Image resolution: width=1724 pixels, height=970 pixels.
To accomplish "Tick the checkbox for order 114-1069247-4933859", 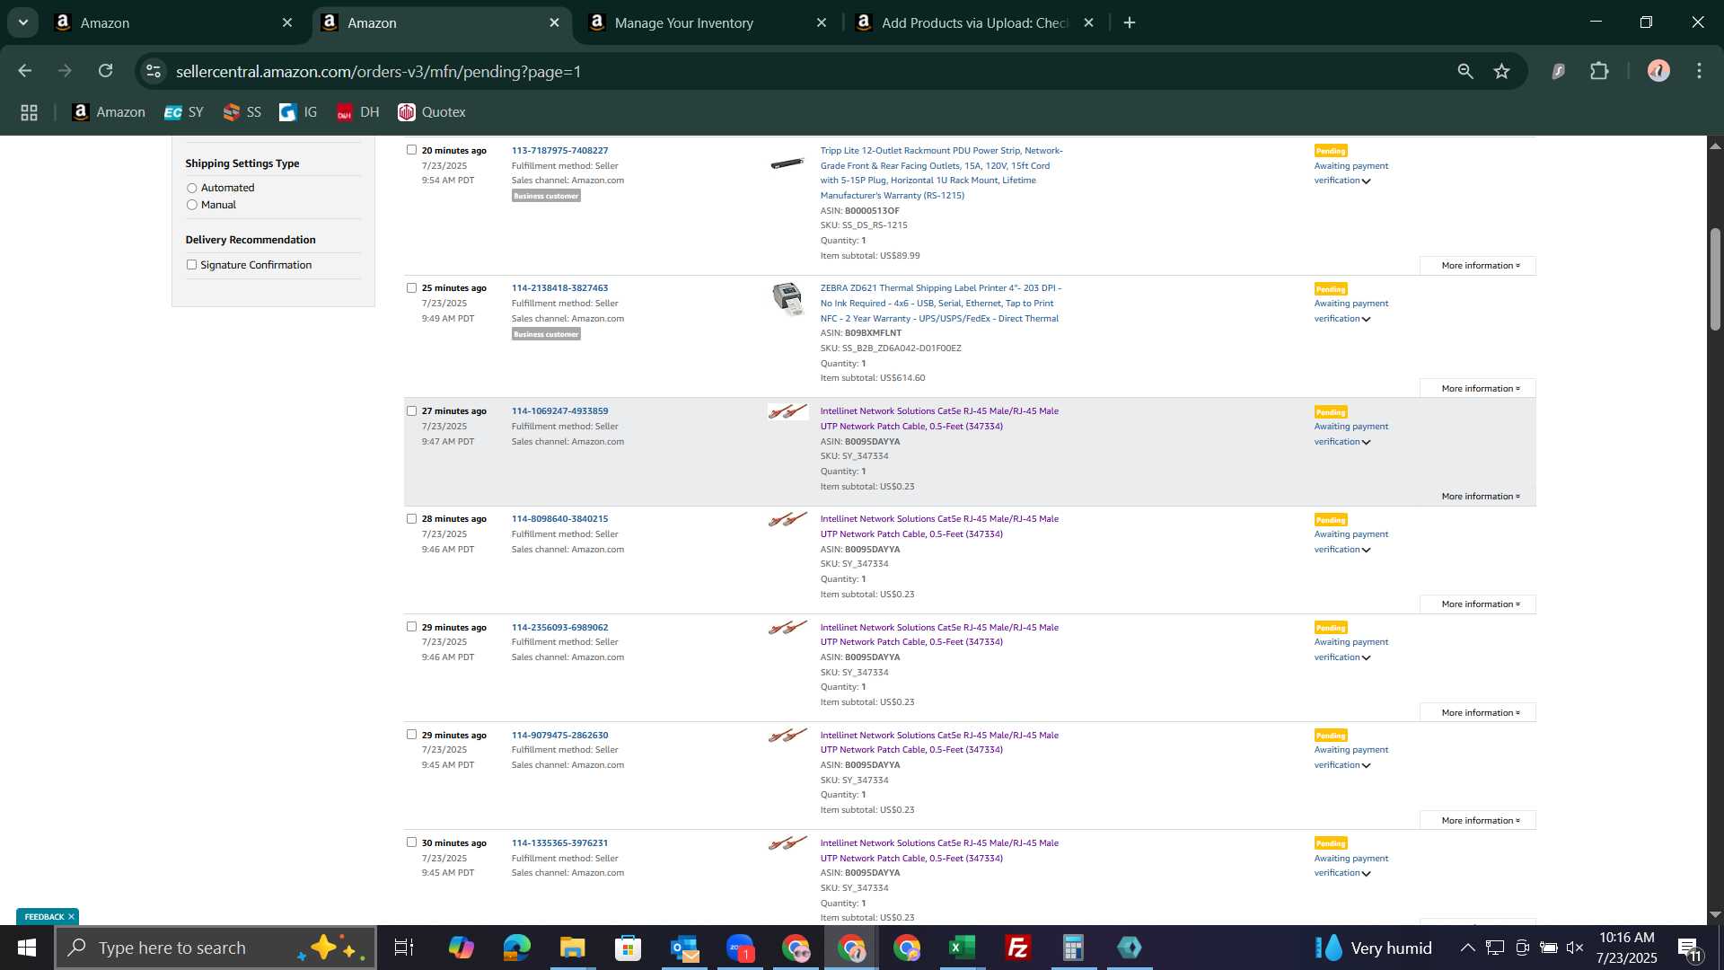I will pos(411,411).
